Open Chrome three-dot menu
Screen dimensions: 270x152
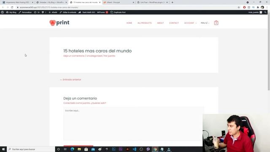[267, 8]
